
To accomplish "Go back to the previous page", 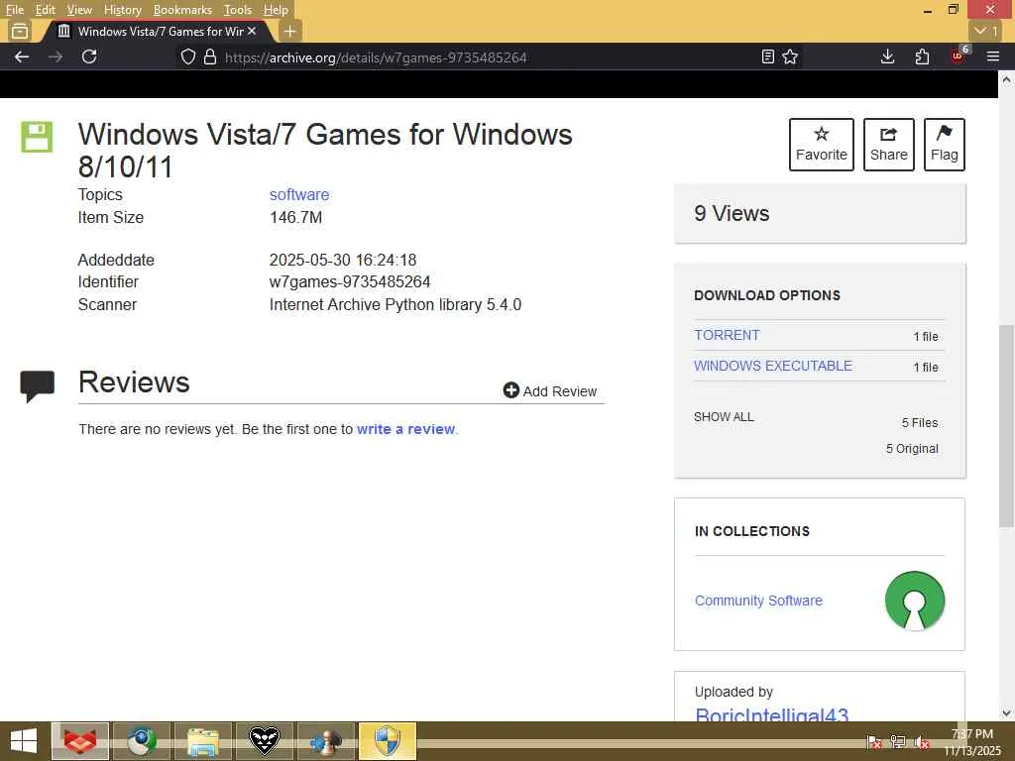I will point(22,56).
